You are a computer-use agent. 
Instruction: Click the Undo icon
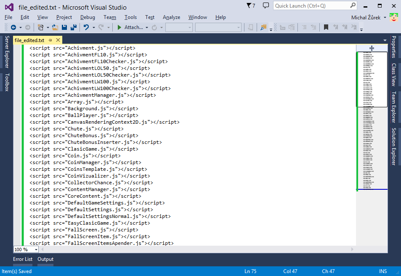(86, 27)
